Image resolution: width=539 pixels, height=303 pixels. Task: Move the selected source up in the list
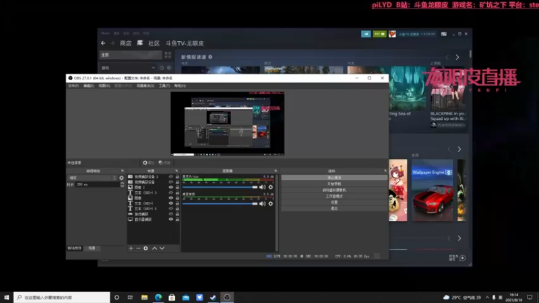[x=155, y=248]
